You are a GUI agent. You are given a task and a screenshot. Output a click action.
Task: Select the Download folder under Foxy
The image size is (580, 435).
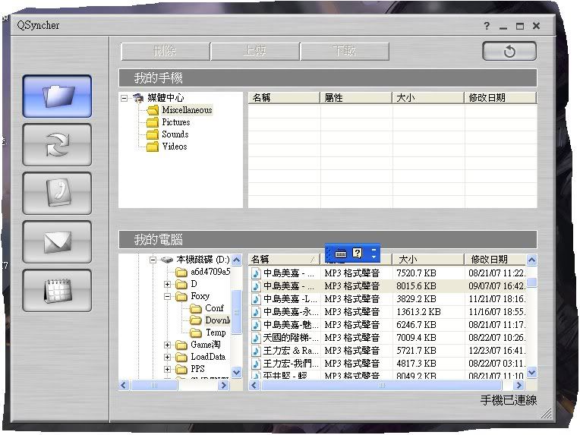tap(217, 320)
